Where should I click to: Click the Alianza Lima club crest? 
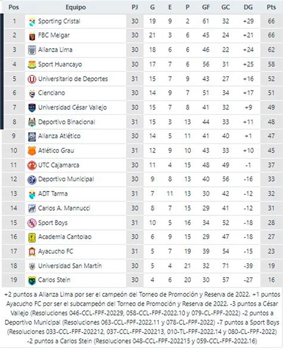(x=32, y=50)
